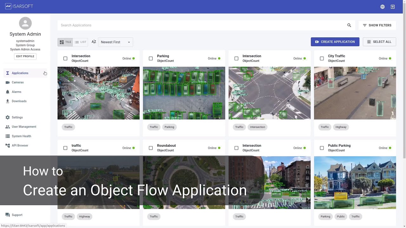The image size is (406, 228).
Task: Check the Public Parking application checkbox
Action: (x=322, y=148)
